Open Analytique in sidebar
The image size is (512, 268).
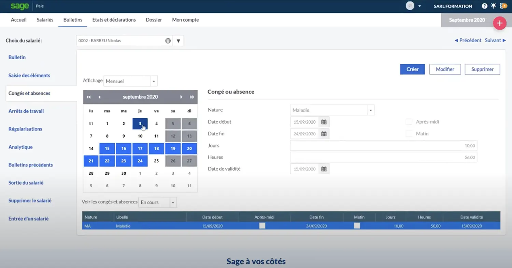[20, 147]
